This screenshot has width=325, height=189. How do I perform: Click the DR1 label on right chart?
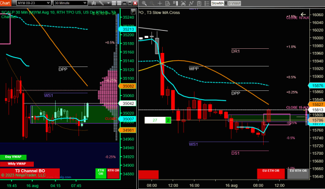pos(236,51)
